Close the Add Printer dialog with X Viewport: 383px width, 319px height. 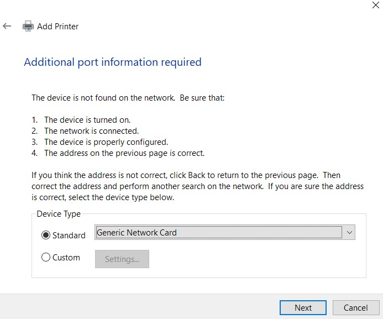[376, 5]
